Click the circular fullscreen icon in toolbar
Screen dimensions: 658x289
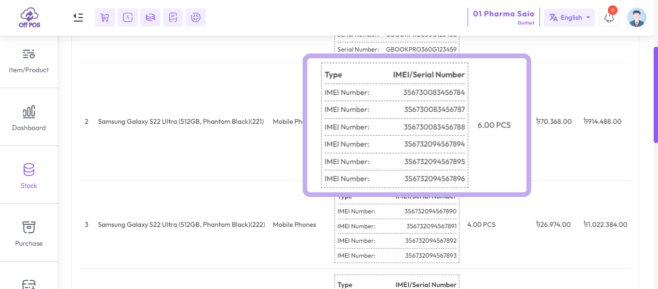coord(195,17)
